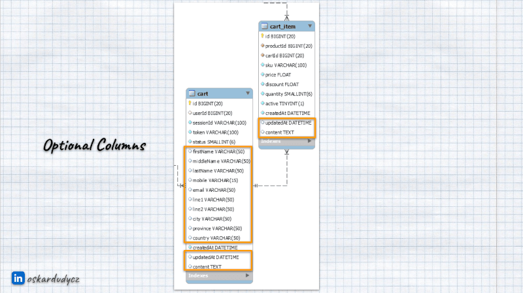Collapse the cart table dropdown arrow
Image resolution: width=523 pixels, height=293 pixels.
point(248,93)
